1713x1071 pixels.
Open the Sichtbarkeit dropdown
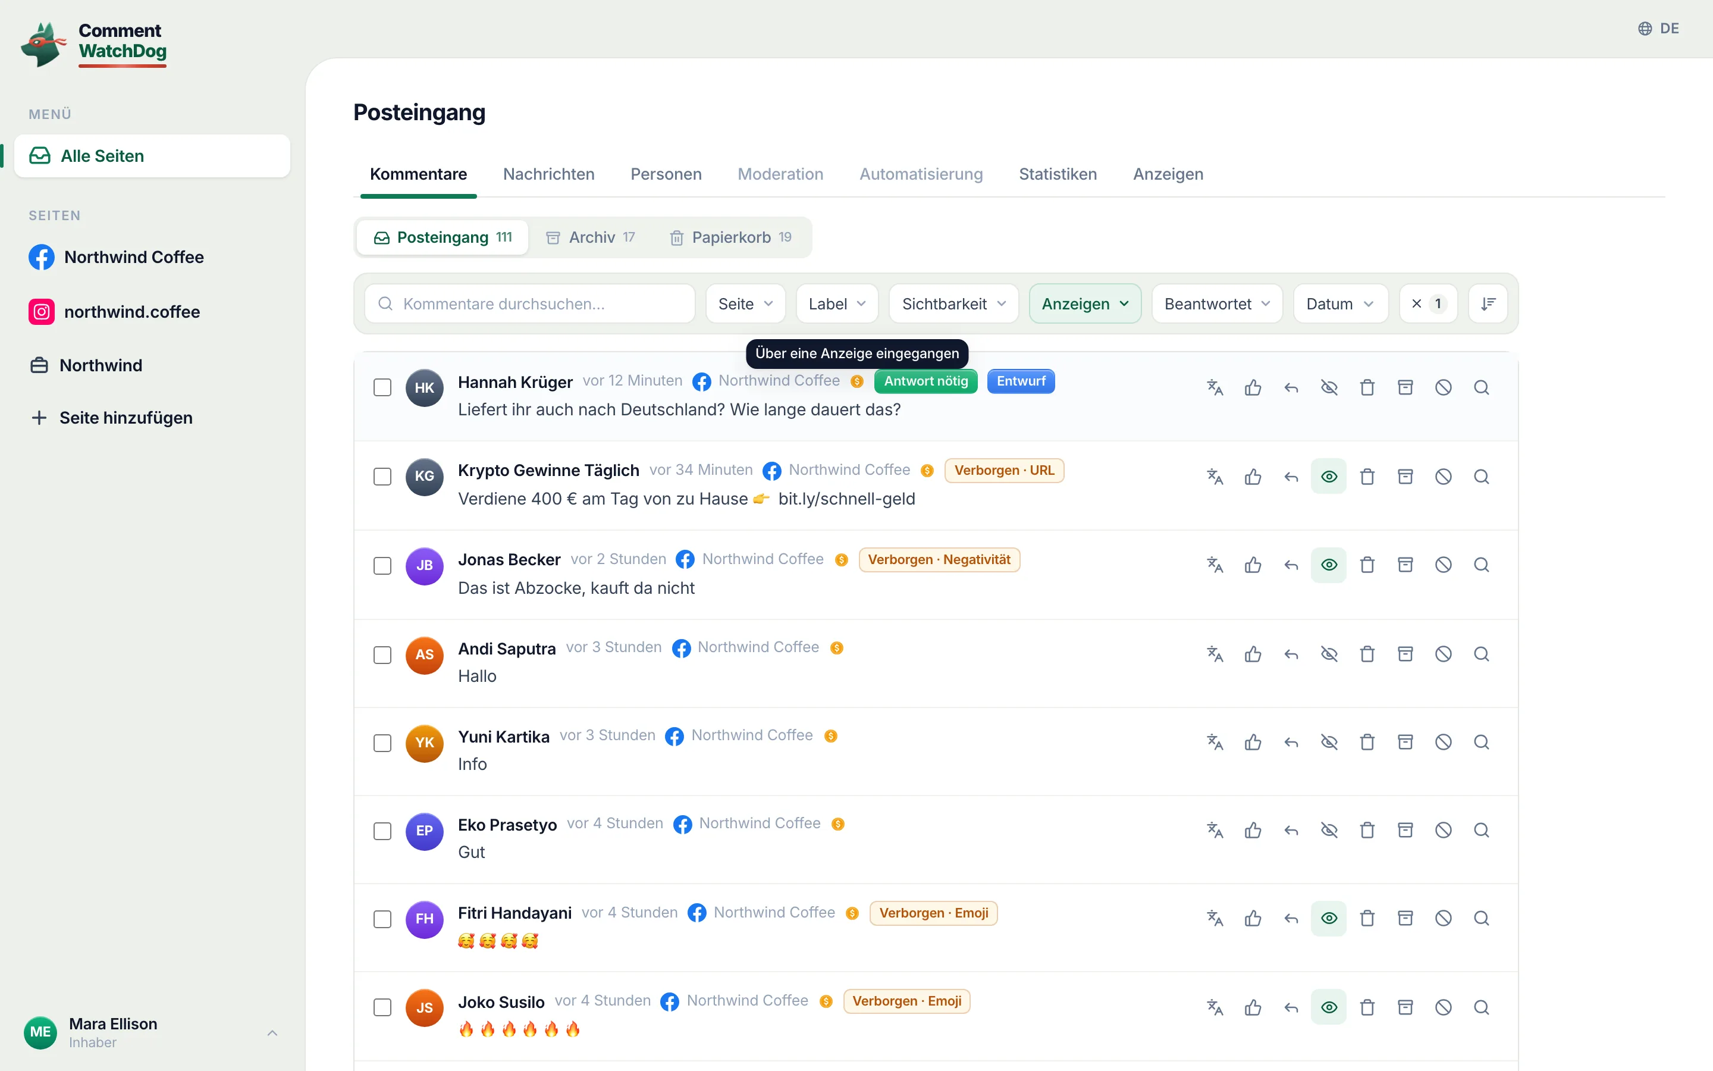click(953, 304)
